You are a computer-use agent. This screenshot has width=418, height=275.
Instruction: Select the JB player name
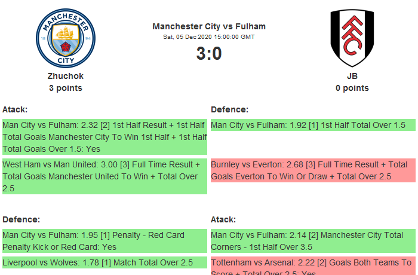352,76
